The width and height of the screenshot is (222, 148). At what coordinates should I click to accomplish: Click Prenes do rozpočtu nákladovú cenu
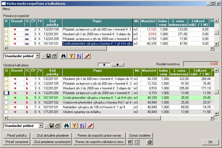(99, 142)
